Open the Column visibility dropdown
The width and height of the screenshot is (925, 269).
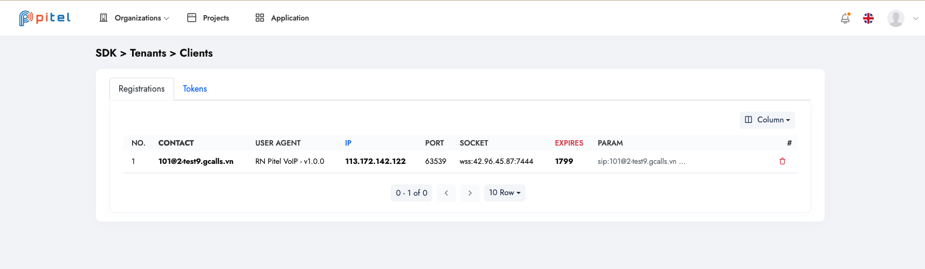coord(767,120)
